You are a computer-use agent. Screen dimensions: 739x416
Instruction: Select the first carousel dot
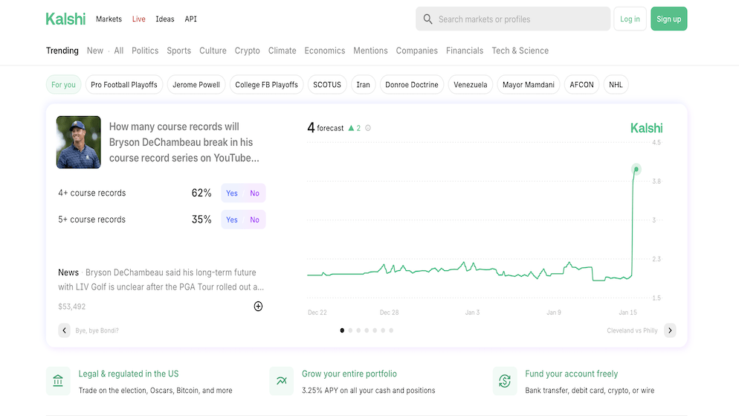[342, 330]
